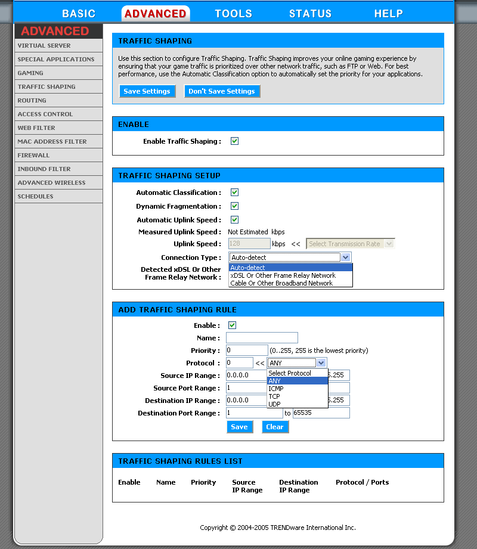The height and width of the screenshot is (549, 477).
Task: Click the rule Name input field
Action: (x=262, y=338)
